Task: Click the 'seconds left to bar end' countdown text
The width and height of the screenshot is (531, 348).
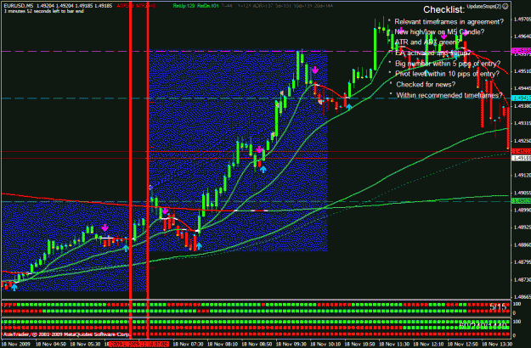Action: click(x=44, y=11)
